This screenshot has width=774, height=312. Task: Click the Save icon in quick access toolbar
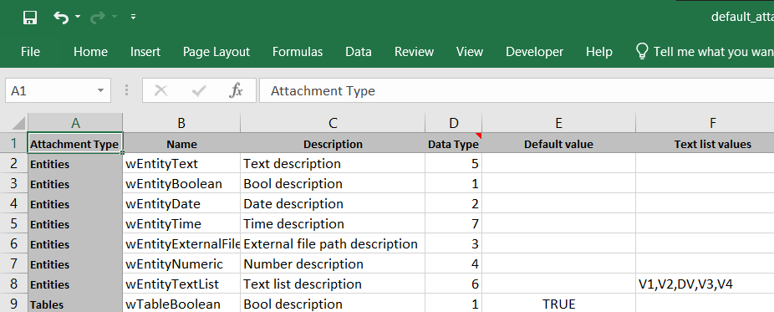point(30,18)
